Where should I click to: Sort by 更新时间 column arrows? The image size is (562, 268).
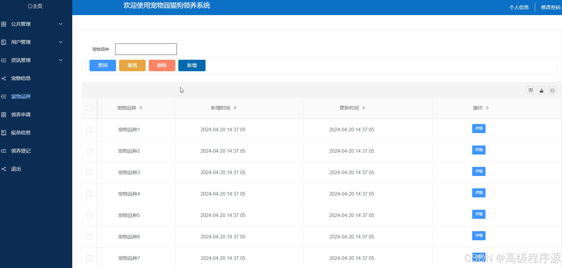[x=364, y=108]
